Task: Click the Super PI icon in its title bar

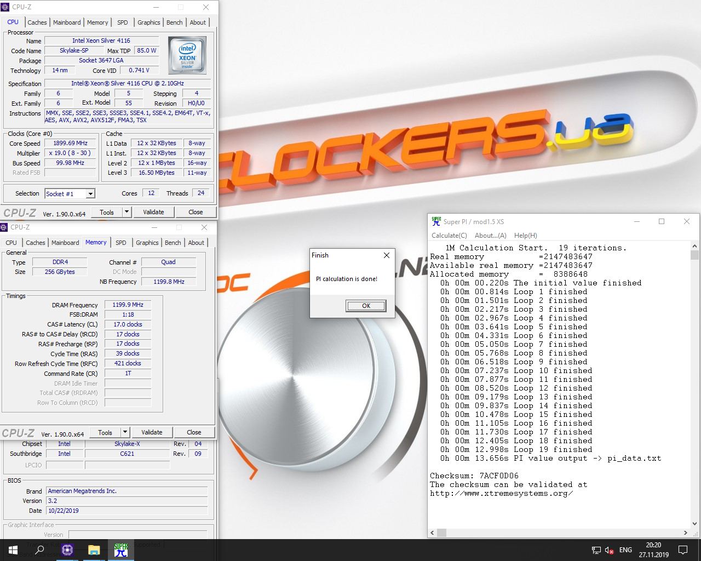Action: pos(436,221)
